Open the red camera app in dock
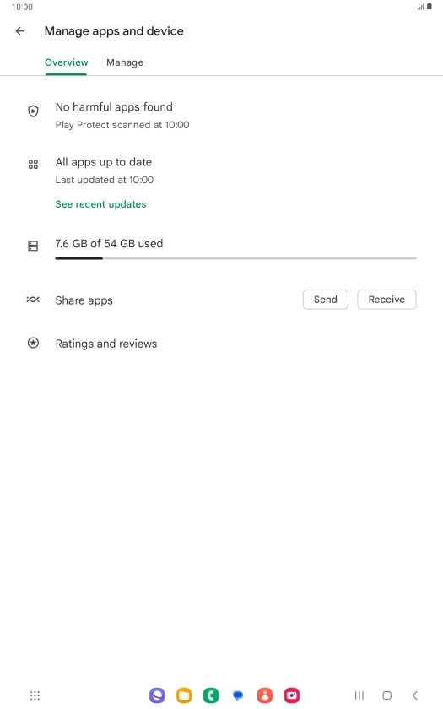 (x=292, y=695)
